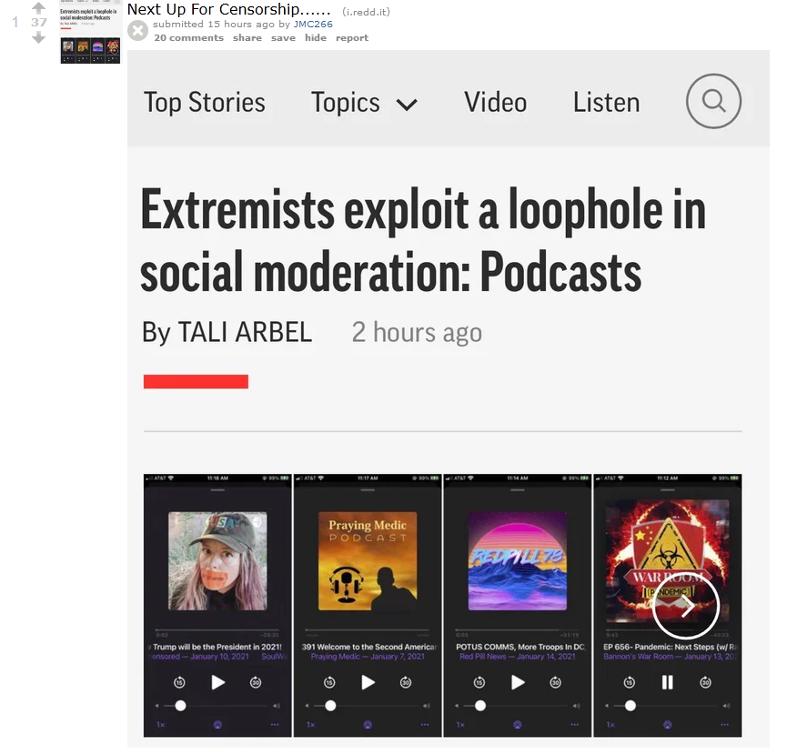The width and height of the screenshot is (787, 754).
Task: Save the post using the save link
Action: 283,37
